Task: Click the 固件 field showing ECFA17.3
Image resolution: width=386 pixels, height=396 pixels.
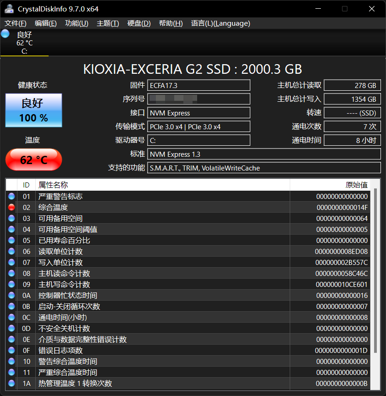Action: coord(199,85)
